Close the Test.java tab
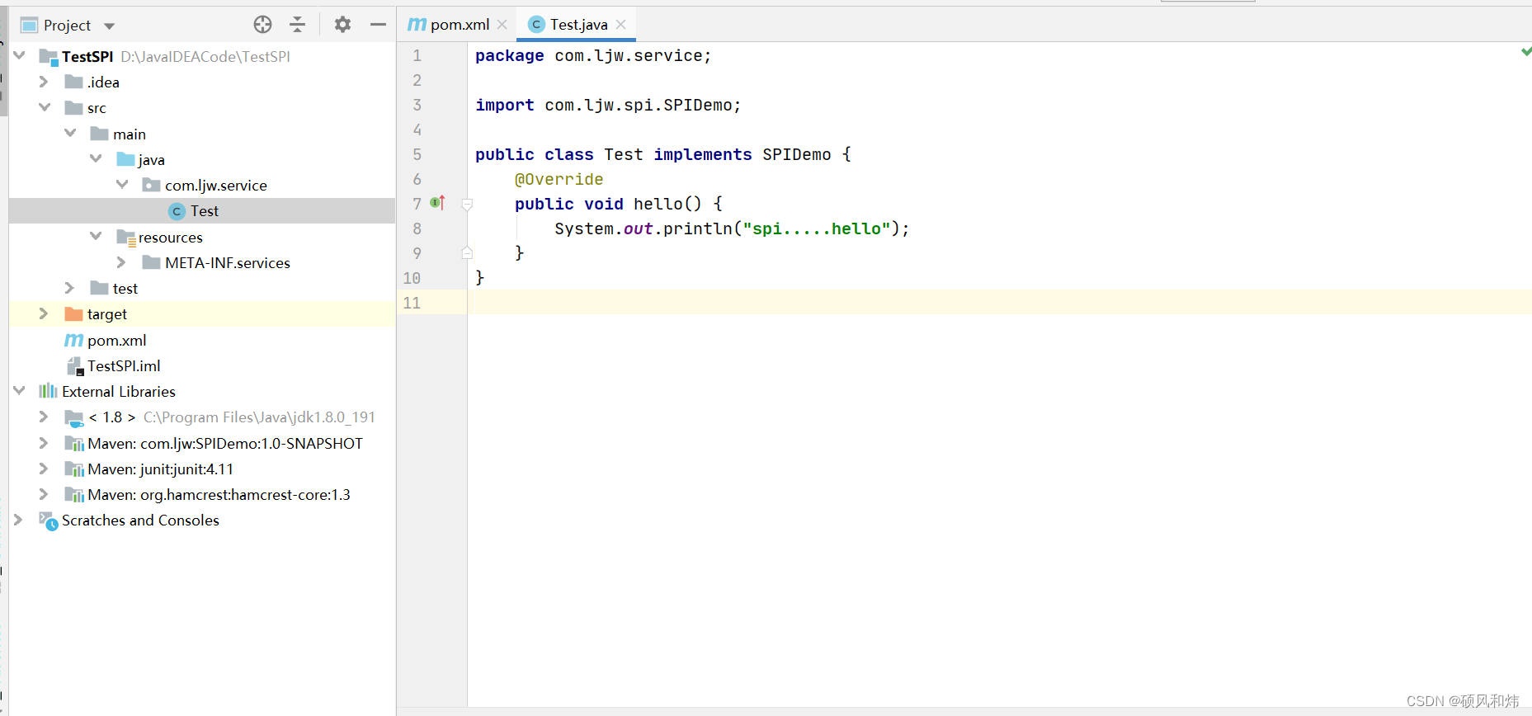This screenshot has width=1532, height=716. pos(621,25)
